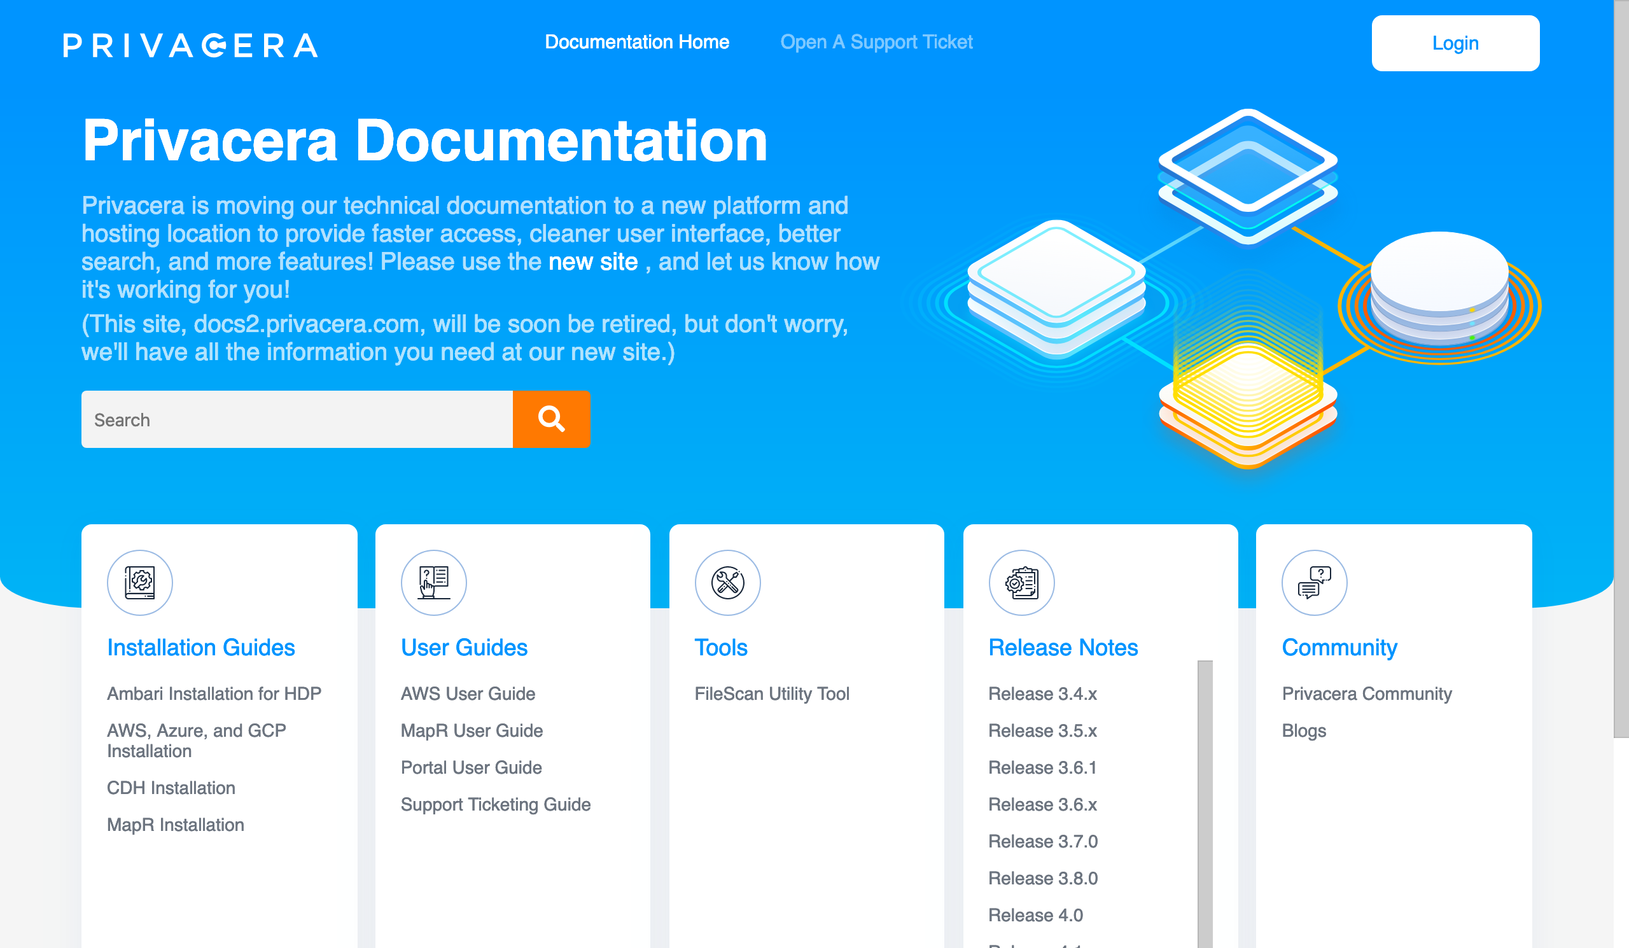Open AWS, Azure, and GCP Installation
The image size is (1629, 948).
[197, 741]
